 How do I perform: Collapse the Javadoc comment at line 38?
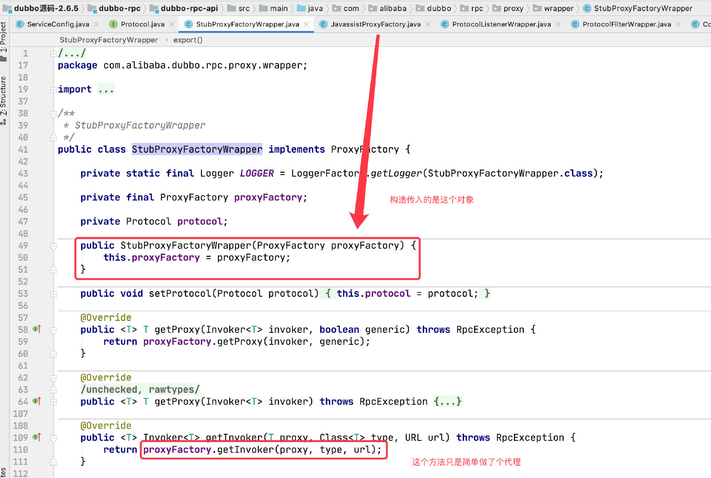tap(54, 114)
